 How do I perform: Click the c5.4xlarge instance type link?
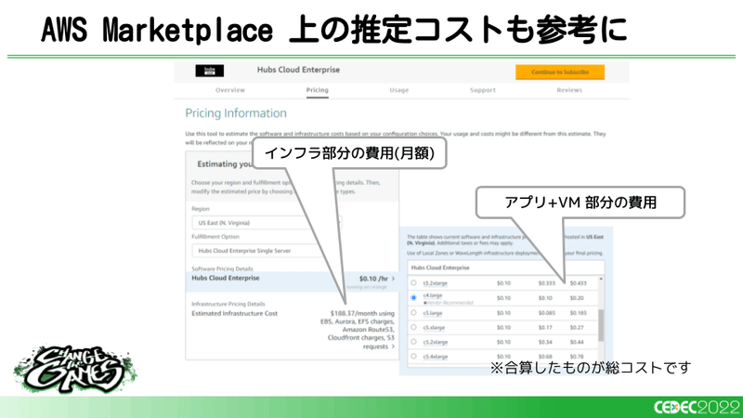point(436,357)
